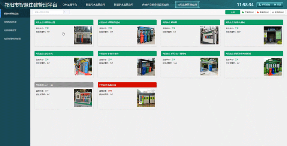Click the gray 废弃 status text

(x=47, y=91)
